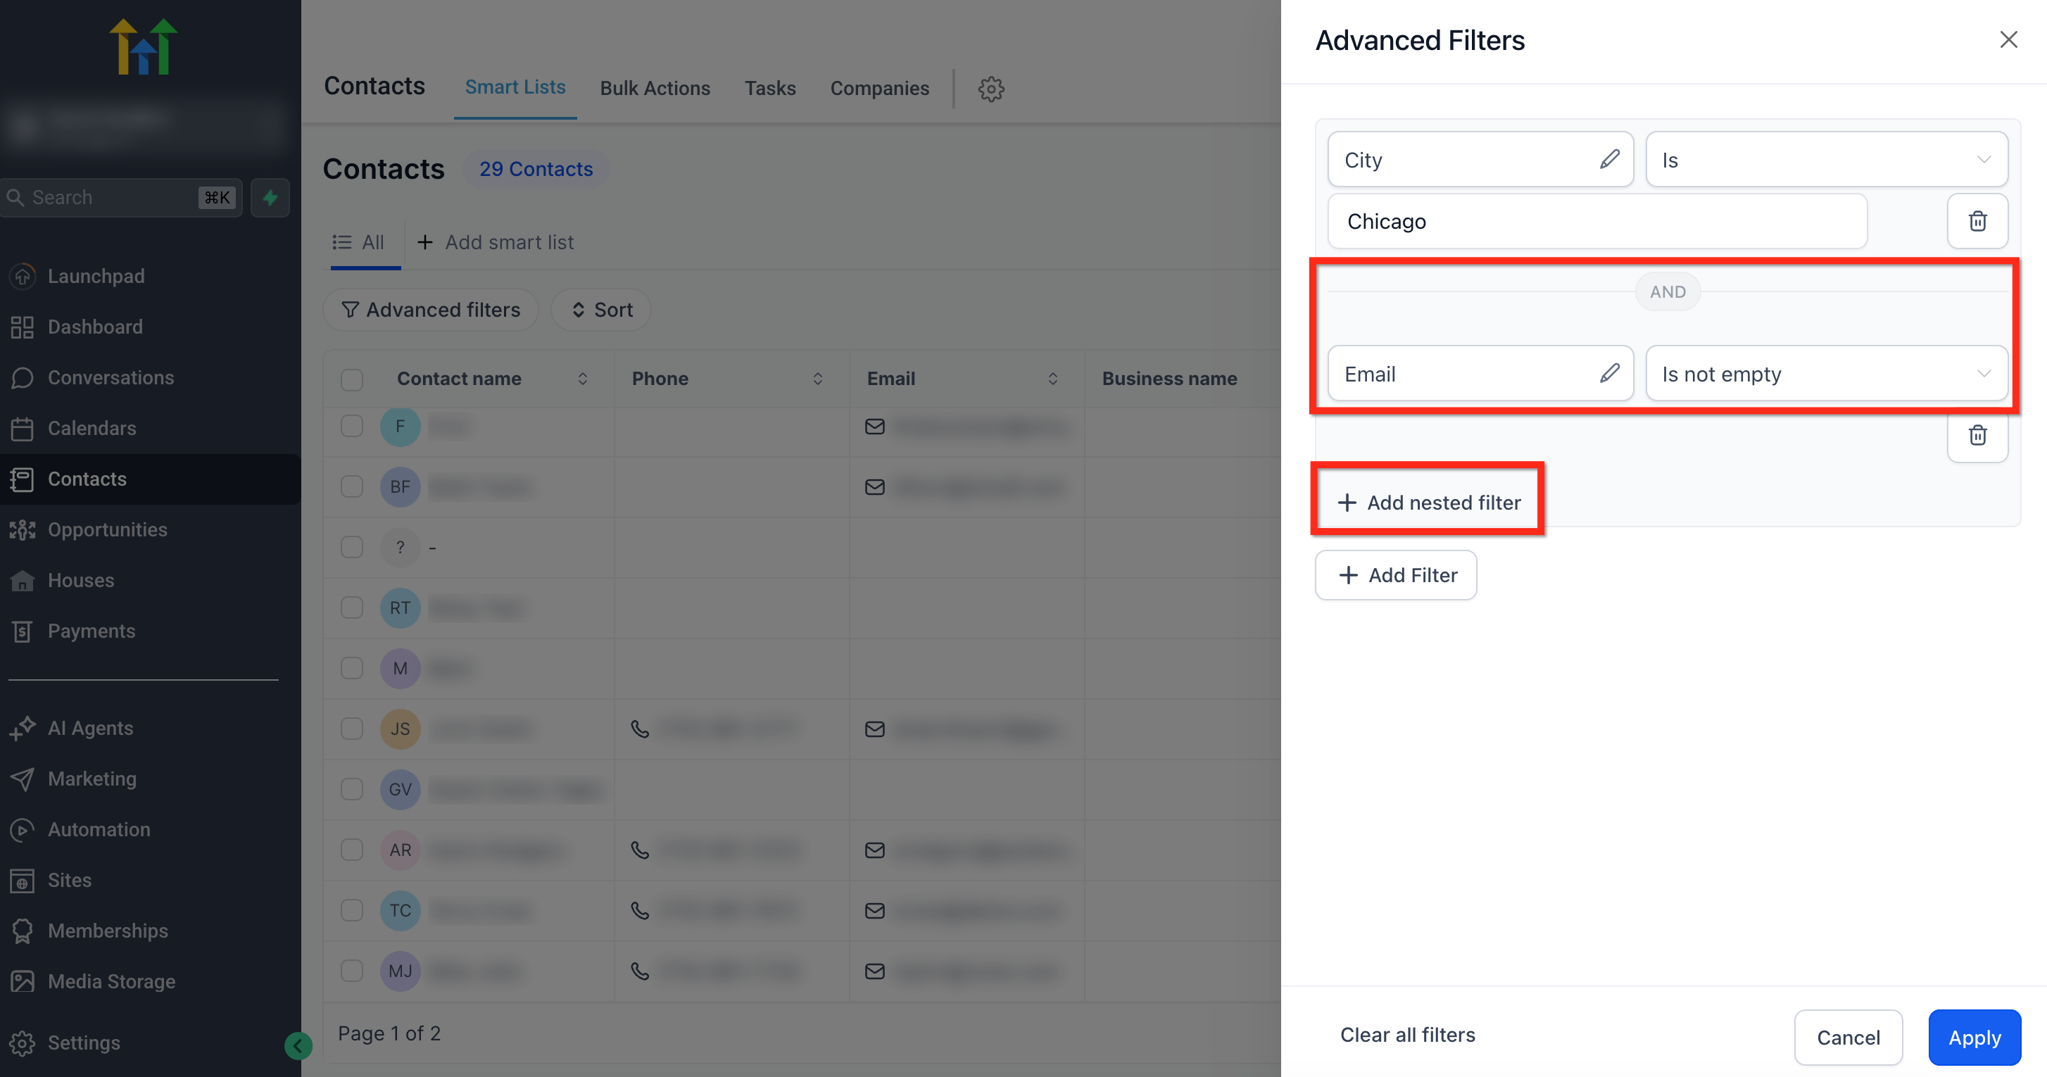Open Opportunities from the sidebar

click(x=107, y=529)
